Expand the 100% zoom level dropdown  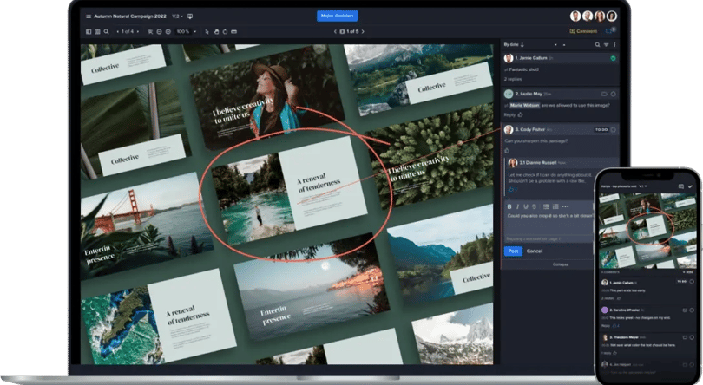[186, 31]
